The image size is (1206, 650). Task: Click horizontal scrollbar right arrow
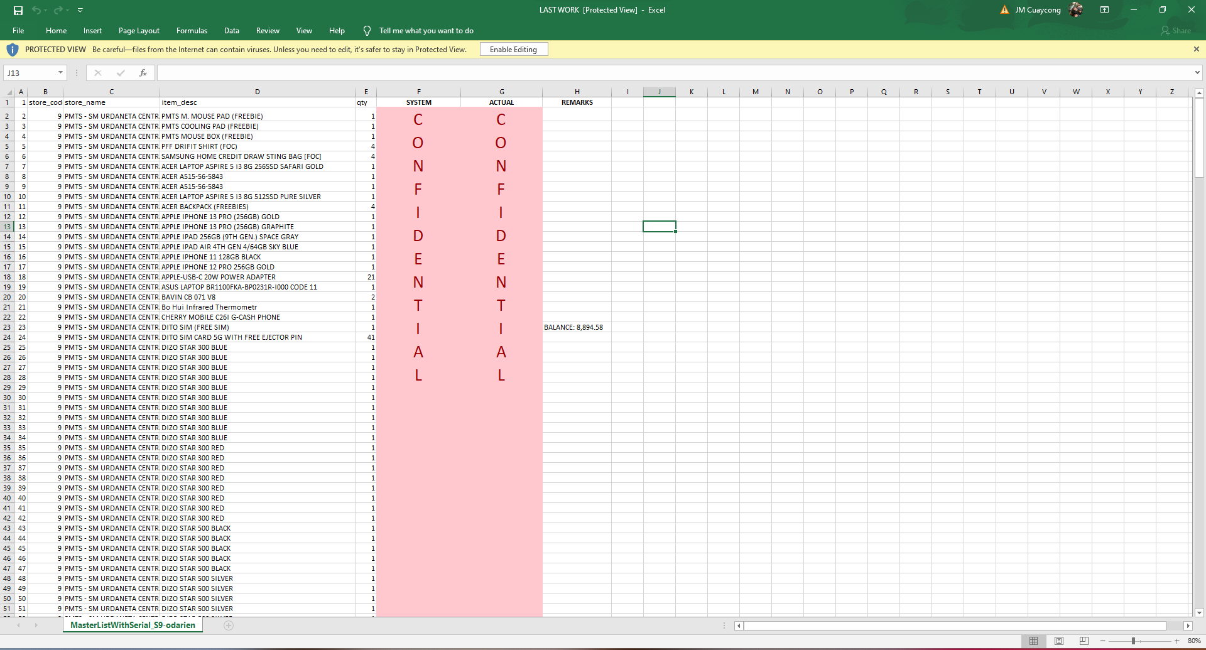click(1187, 626)
